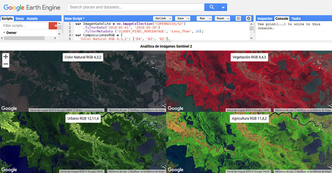Open Términos de uso link on Agricultura map

tap(284, 171)
